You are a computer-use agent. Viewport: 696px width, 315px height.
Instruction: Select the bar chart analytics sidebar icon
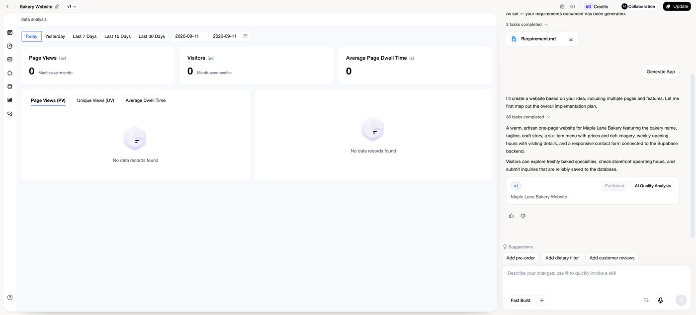point(10,100)
